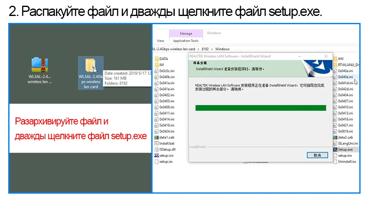
Task: Select the 0x042d.ini file
Action: tap(343, 89)
